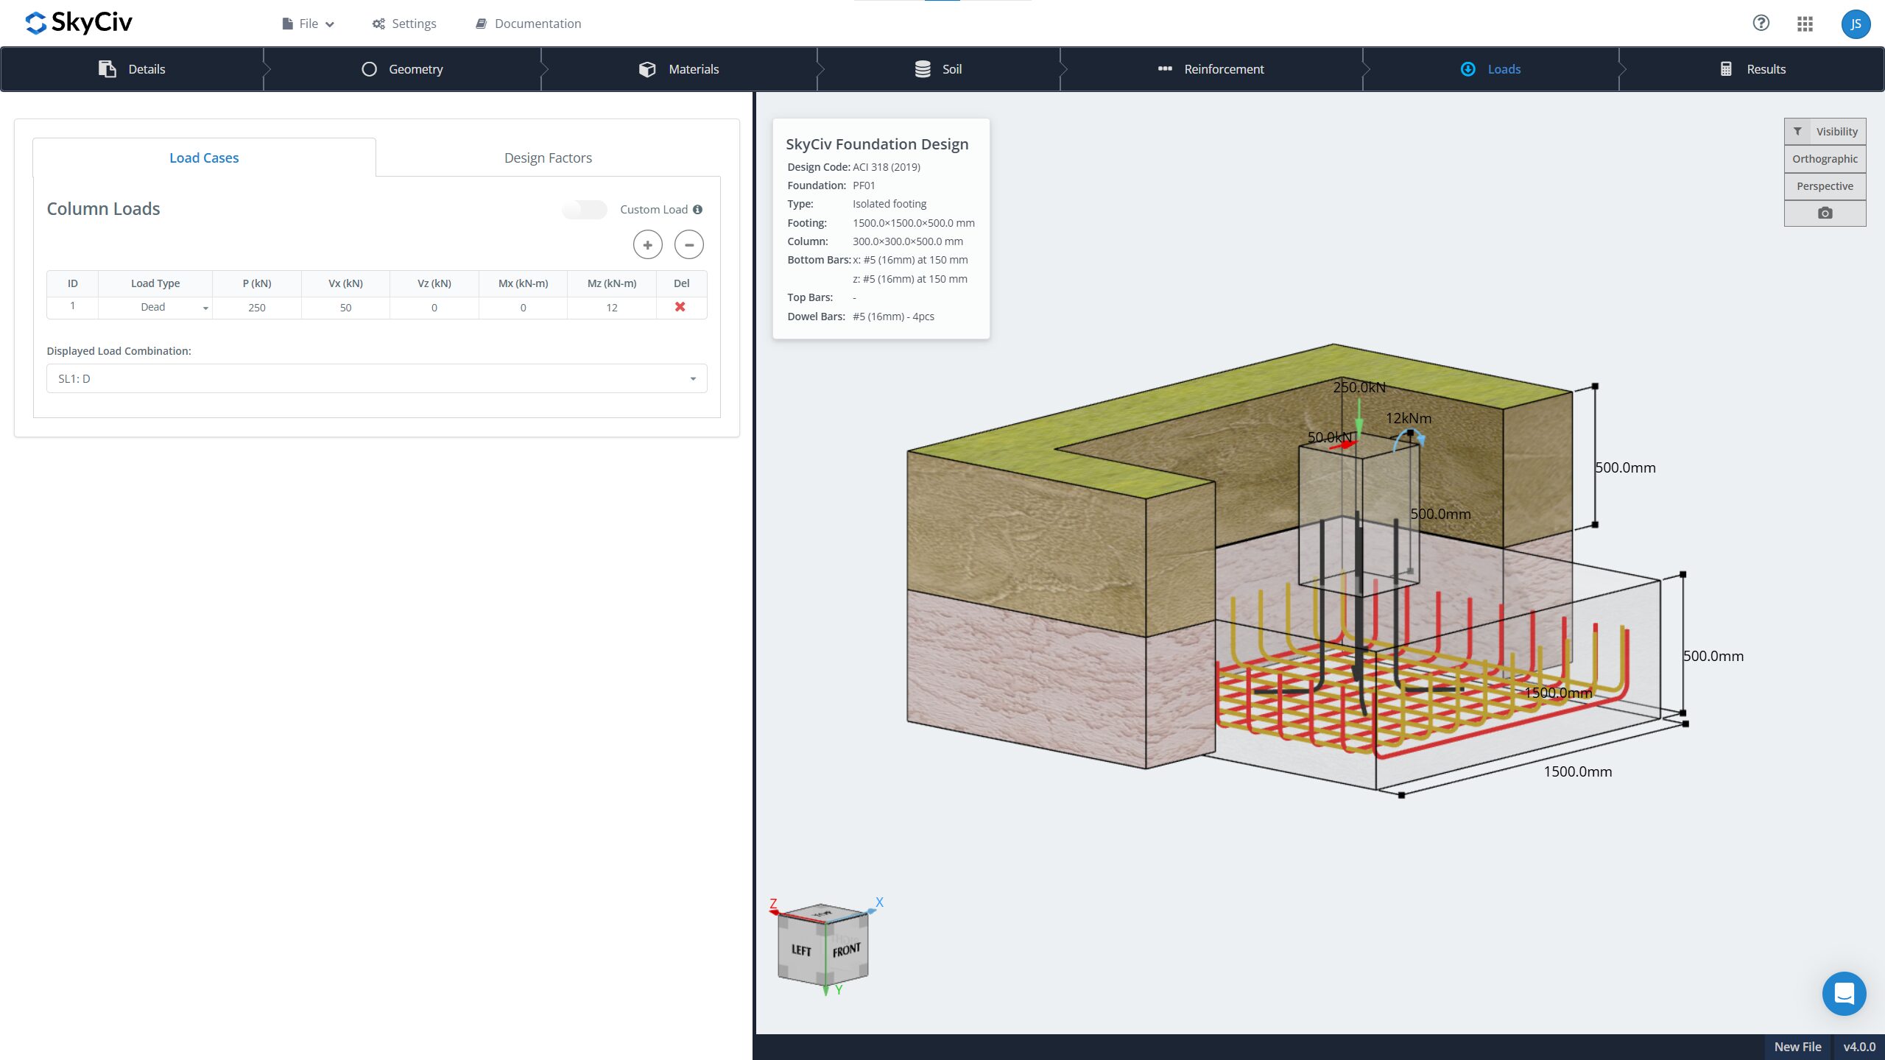Click the FRONT face of the view cube
This screenshot has height=1060, width=1885.
click(847, 950)
